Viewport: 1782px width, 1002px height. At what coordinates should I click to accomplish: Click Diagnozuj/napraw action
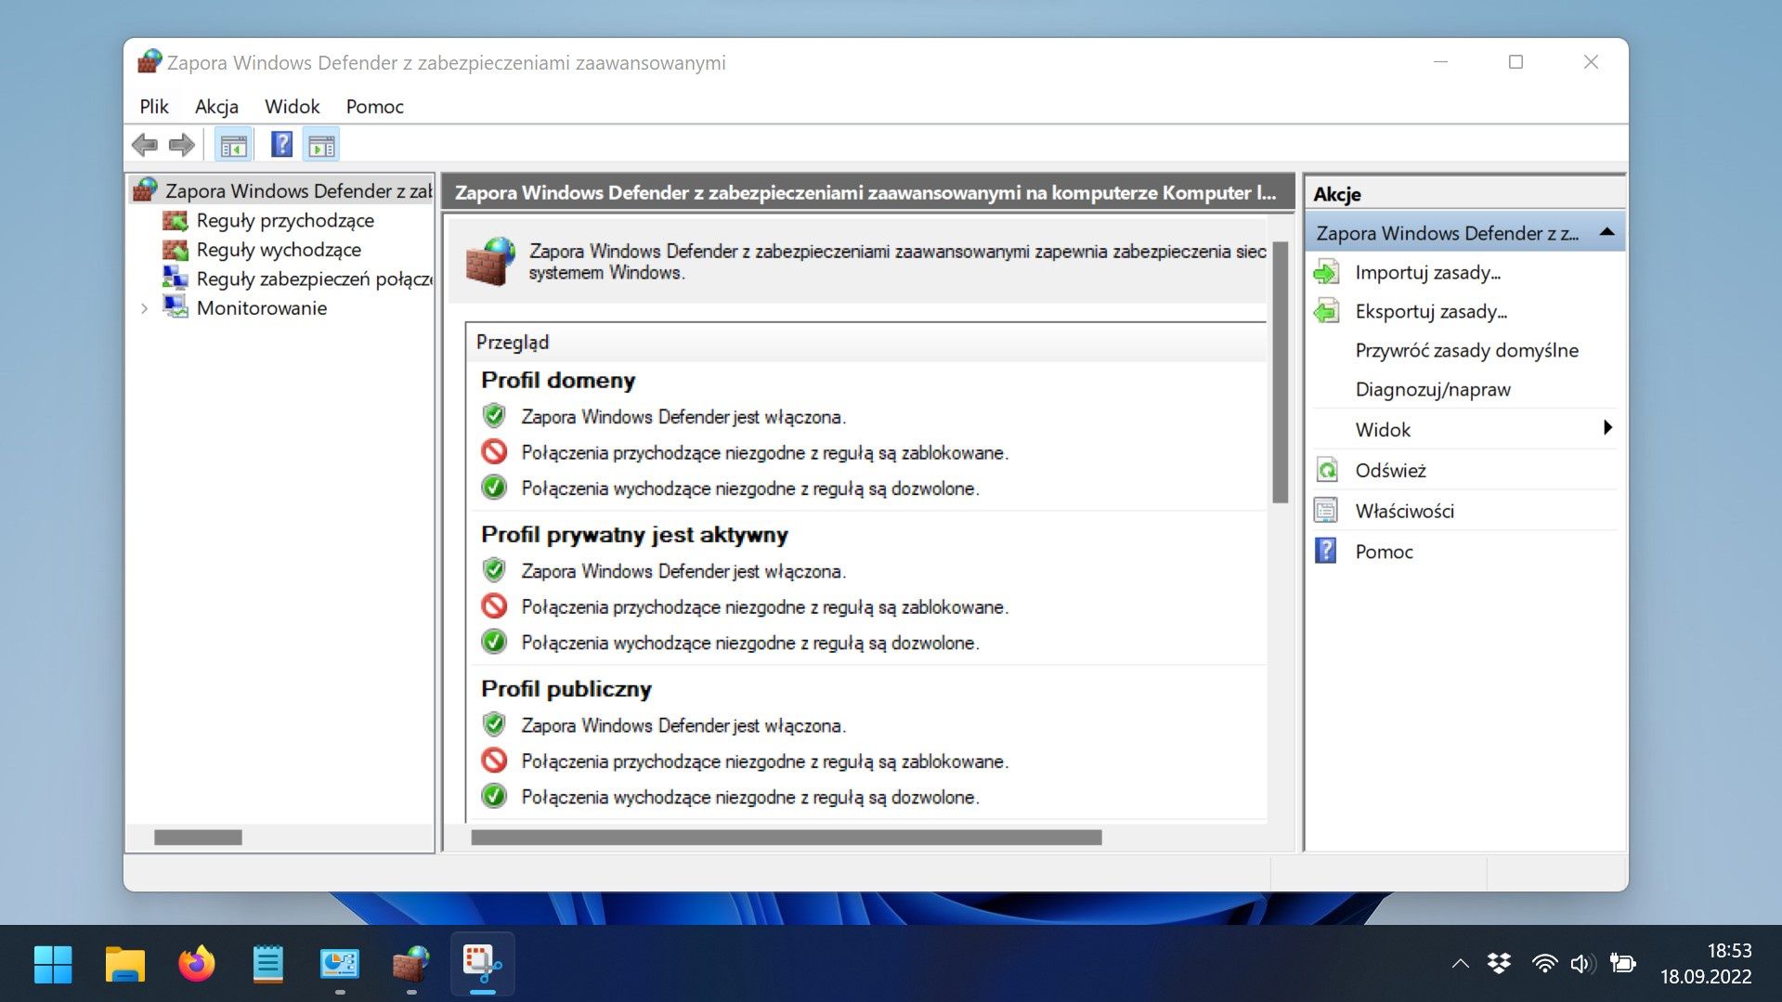[1433, 390]
